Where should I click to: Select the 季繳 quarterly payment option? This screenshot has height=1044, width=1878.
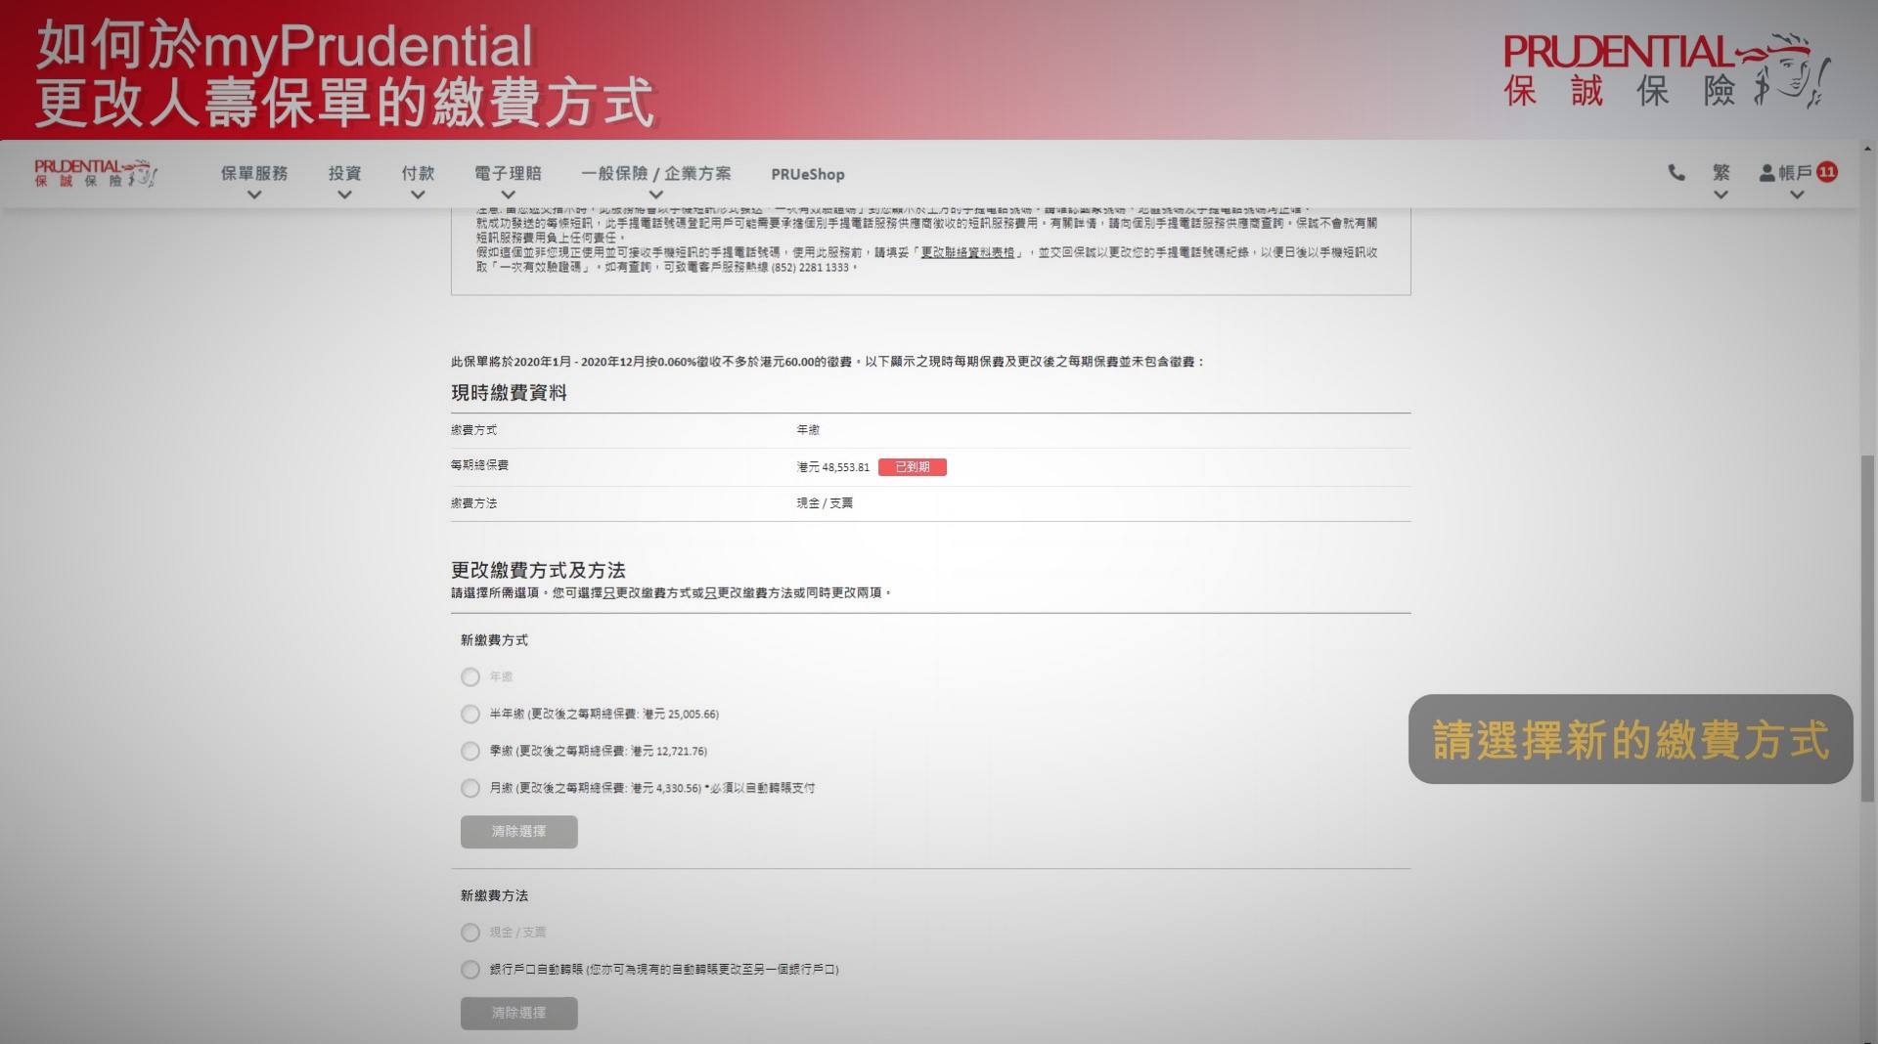469,751
